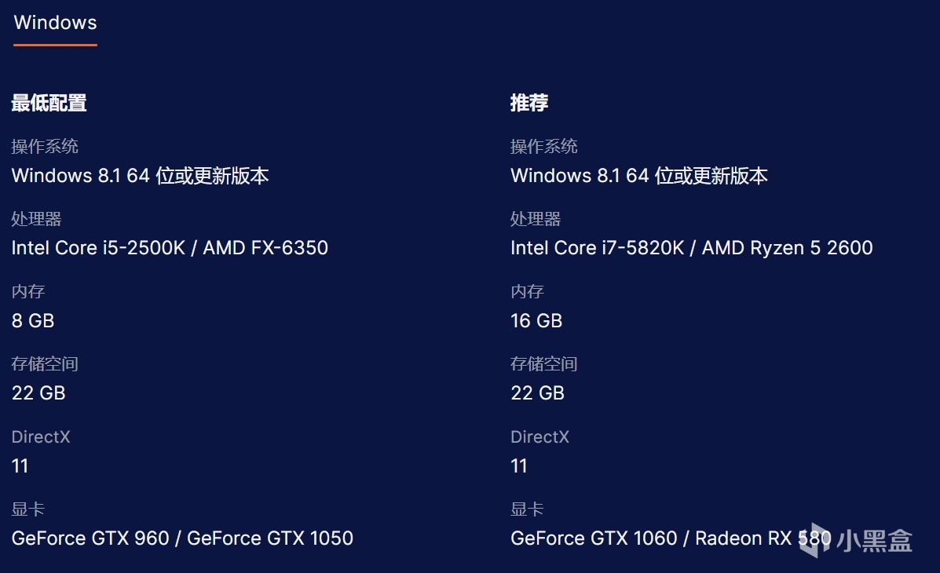This screenshot has height=573, width=940.
Task: Click the minimum 22 GB storage value
Action: click(38, 393)
